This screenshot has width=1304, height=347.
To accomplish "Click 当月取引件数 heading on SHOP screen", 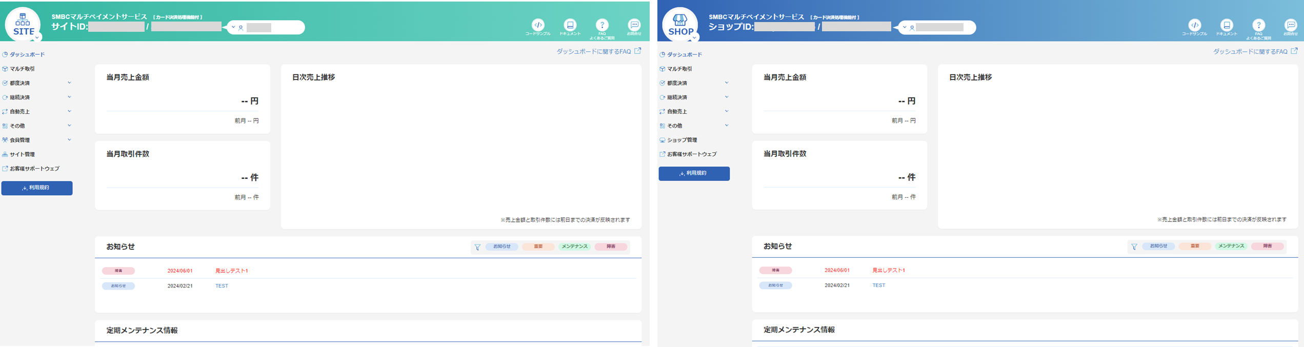I will tap(785, 154).
